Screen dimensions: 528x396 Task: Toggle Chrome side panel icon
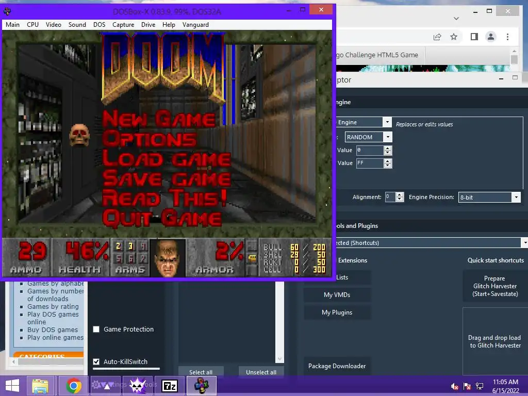[x=474, y=37]
